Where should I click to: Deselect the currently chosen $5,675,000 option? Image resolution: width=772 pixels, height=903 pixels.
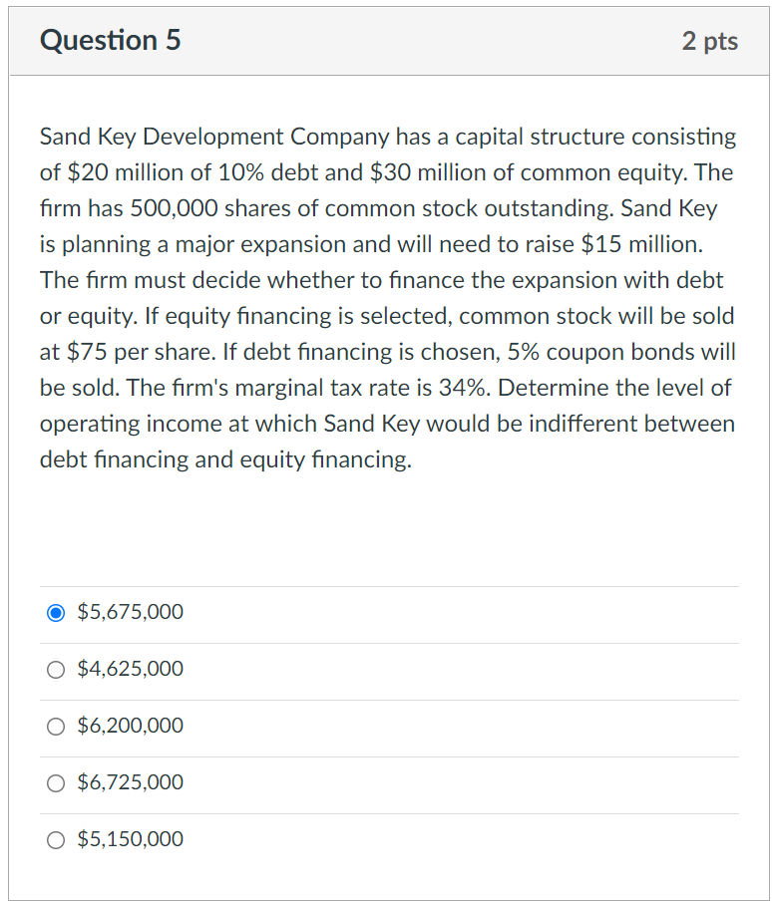(x=56, y=612)
